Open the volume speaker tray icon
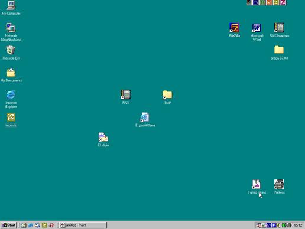Image resolution: width=305 pixels, height=229 pixels. point(278,225)
